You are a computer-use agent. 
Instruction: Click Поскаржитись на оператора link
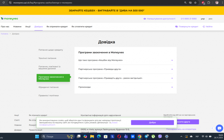click(x=181, y=129)
